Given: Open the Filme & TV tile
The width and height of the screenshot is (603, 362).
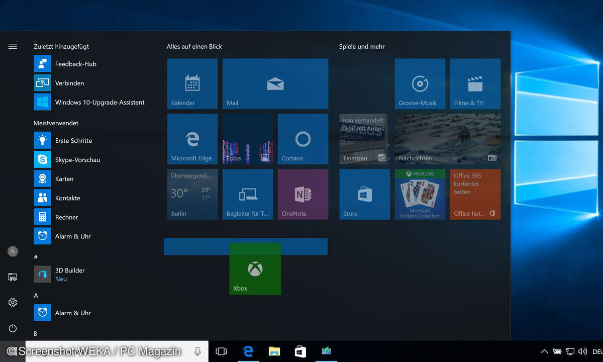Looking at the screenshot, I should pos(475,84).
